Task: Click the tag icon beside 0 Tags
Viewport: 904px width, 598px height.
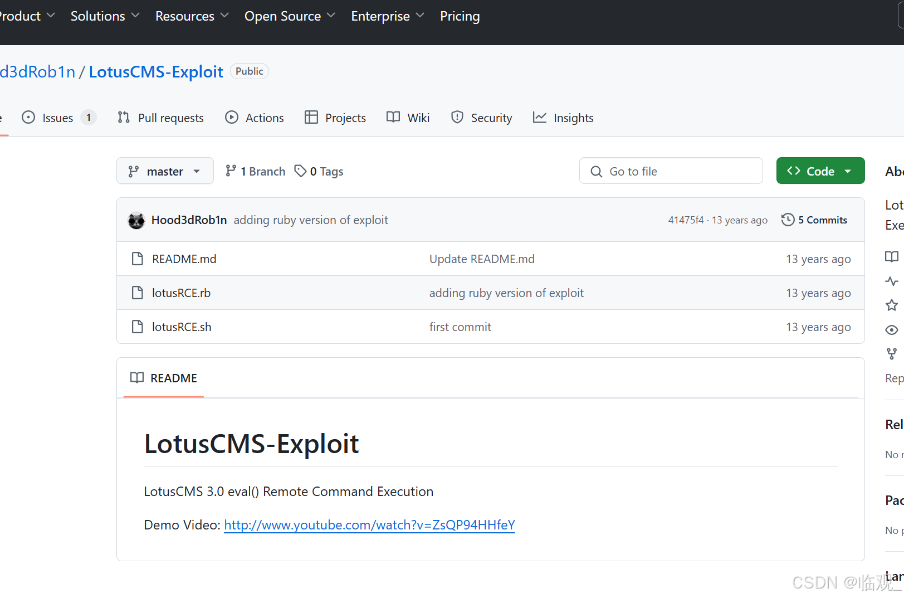Action: [300, 171]
